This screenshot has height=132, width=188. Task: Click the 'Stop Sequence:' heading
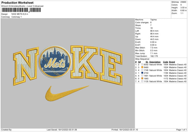pyautogui.click(x=143, y=59)
